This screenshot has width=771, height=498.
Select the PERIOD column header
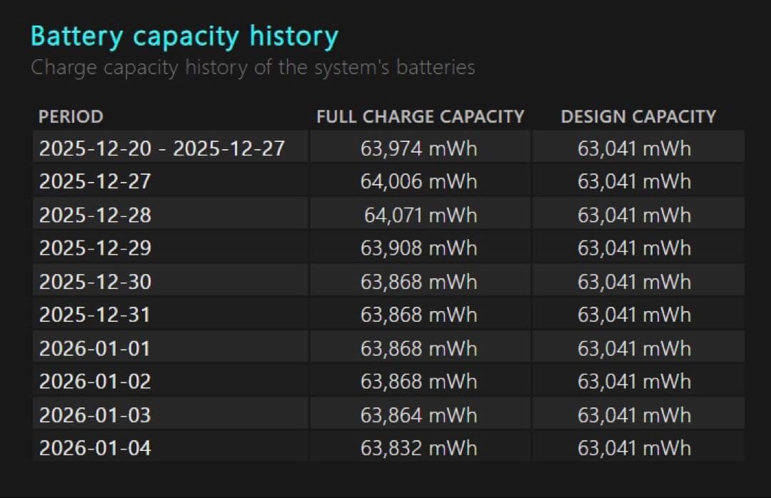tap(71, 116)
